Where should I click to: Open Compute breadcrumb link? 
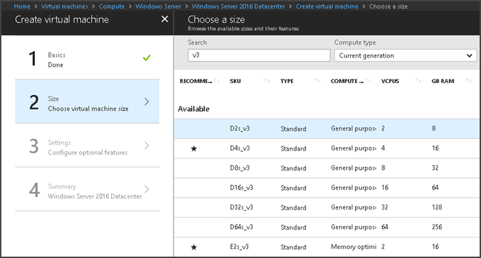click(112, 6)
